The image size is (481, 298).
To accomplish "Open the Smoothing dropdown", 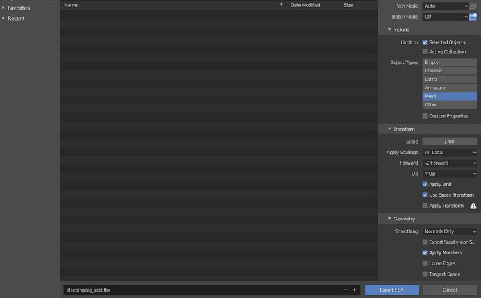I will click(450, 231).
